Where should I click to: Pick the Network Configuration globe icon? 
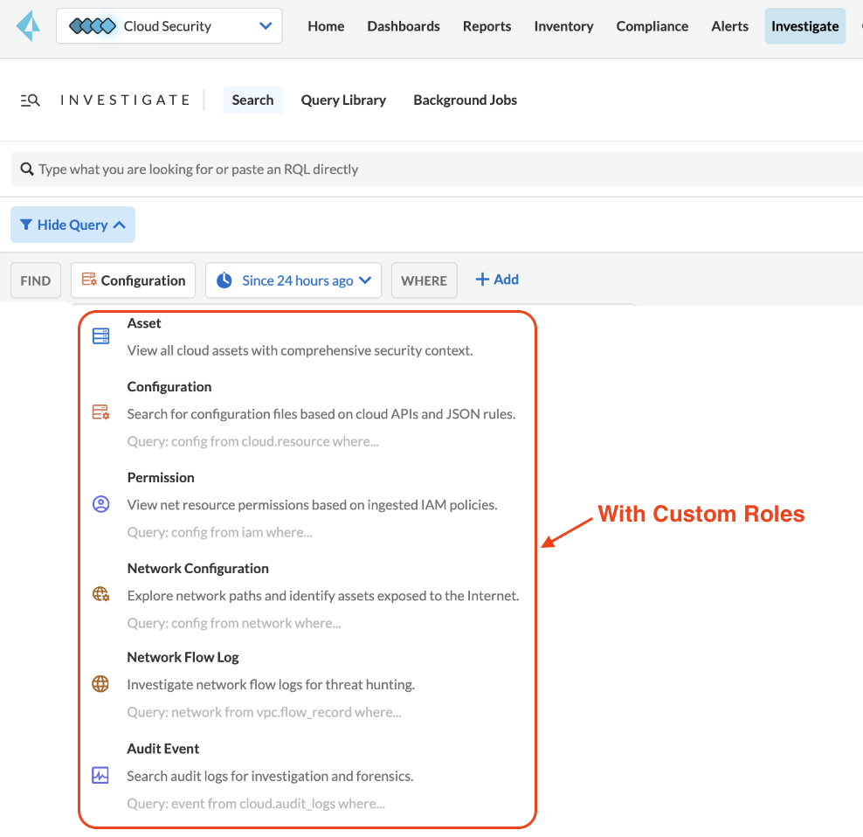pos(101,595)
